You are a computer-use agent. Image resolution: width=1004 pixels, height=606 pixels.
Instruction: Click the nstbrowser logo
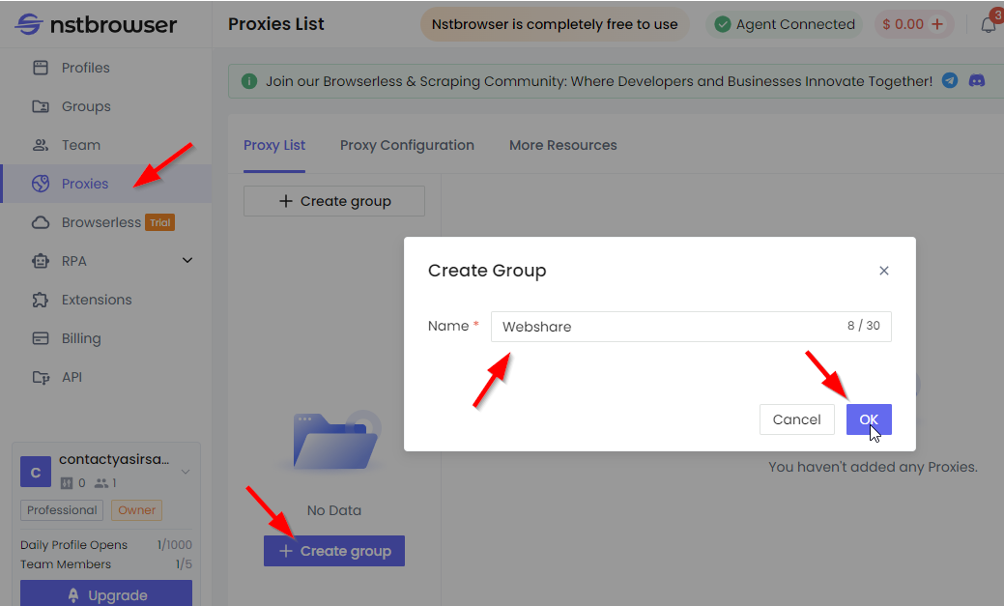(x=96, y=24)
